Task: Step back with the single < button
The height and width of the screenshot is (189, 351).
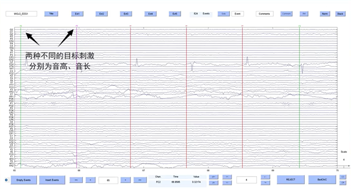Action: tap(90, 180)
